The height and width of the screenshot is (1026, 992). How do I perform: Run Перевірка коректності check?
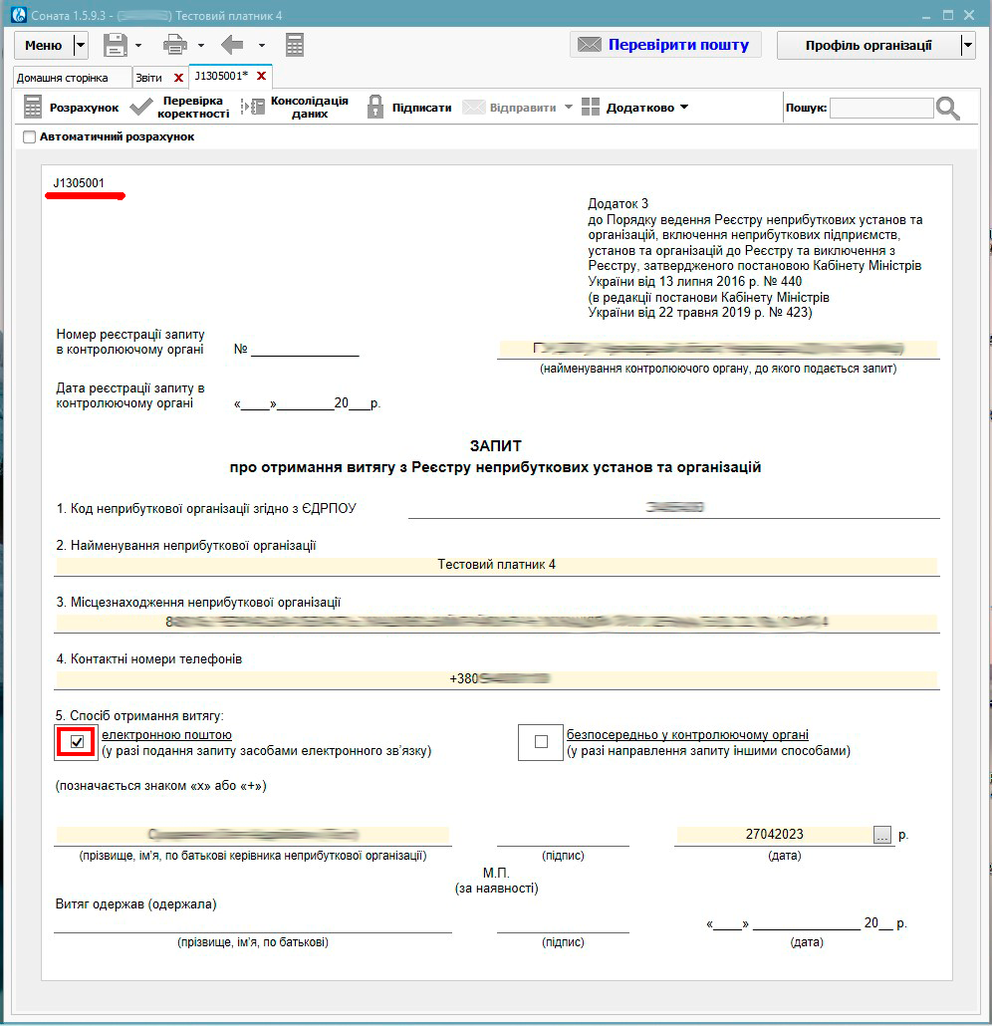point(180,108)
